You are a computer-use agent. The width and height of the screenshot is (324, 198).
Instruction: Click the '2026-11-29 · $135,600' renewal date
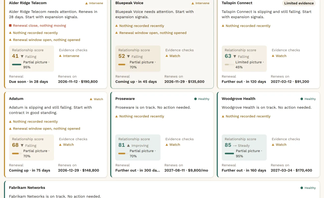click(x=184, y=82)
